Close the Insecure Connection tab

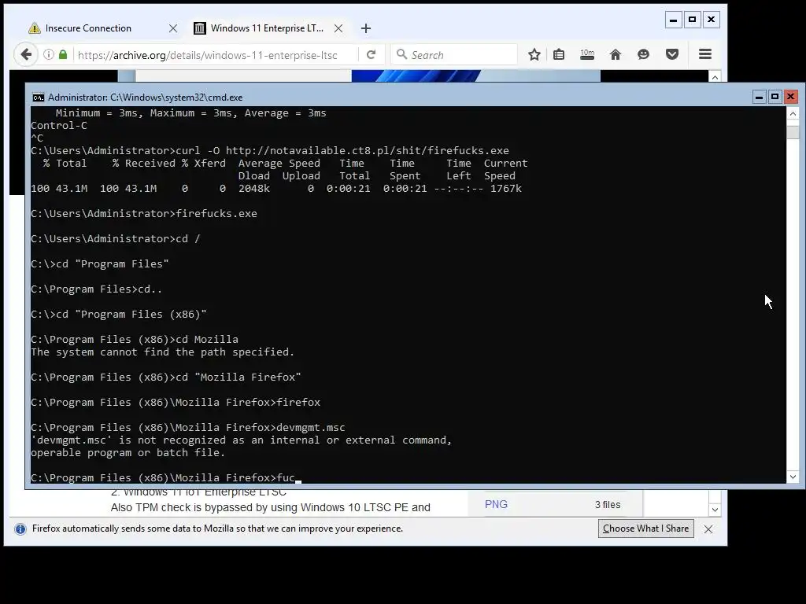click(x=173, y=29)
